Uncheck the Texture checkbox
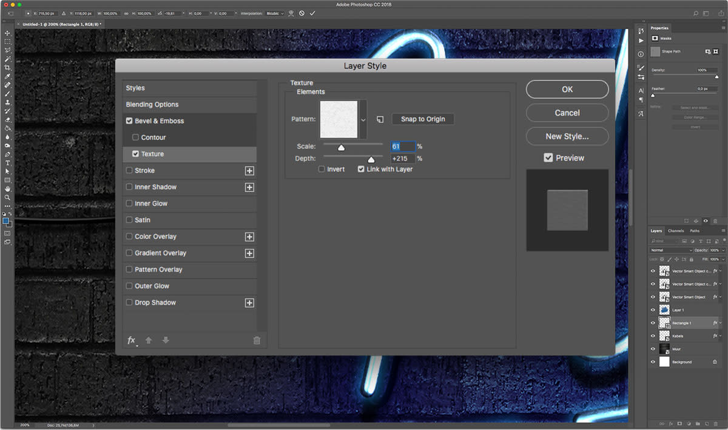Viewport: 728px width, 430px height. click(135, 154)
